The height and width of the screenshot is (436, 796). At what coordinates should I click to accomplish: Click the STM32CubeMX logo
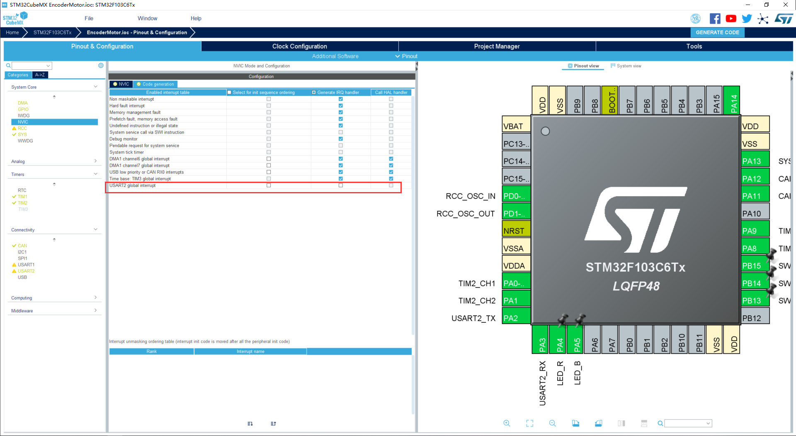[x=15, y=19]
